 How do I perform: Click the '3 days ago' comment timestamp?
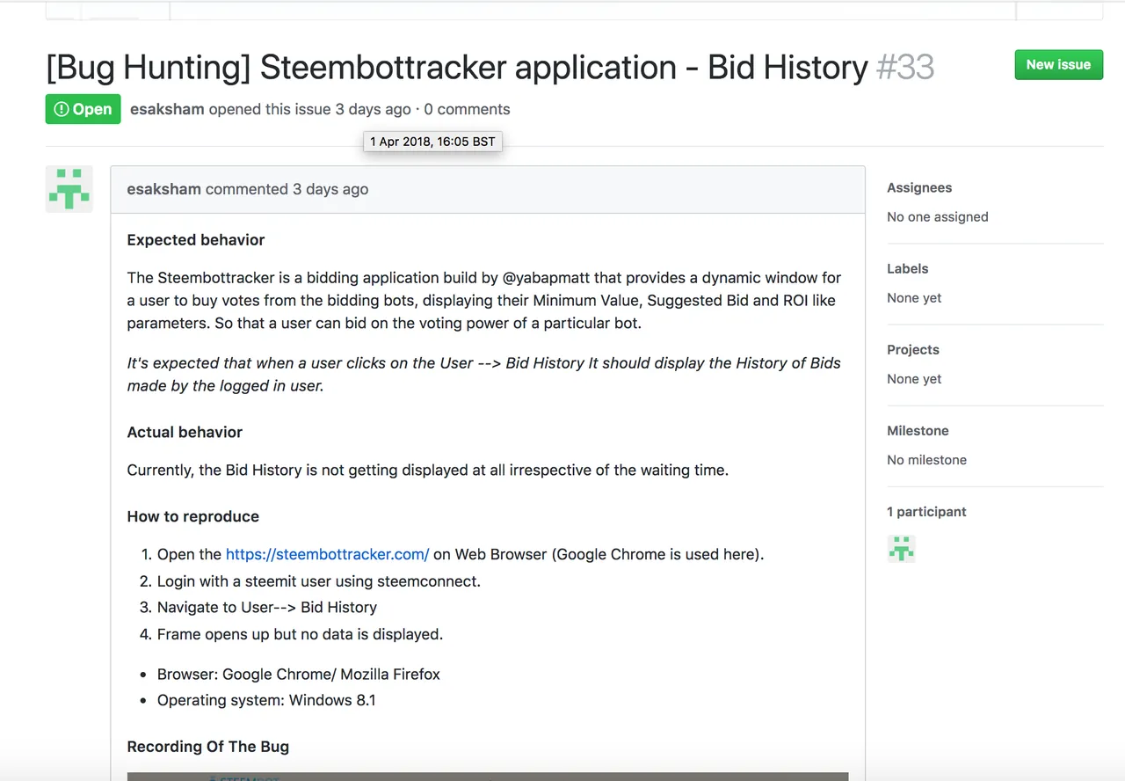pos(330,189)
